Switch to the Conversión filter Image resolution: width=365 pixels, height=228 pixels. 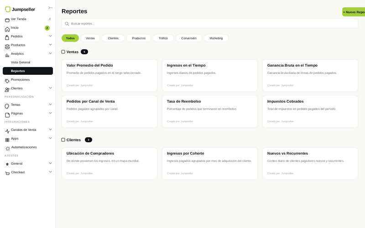coord(189,38)
